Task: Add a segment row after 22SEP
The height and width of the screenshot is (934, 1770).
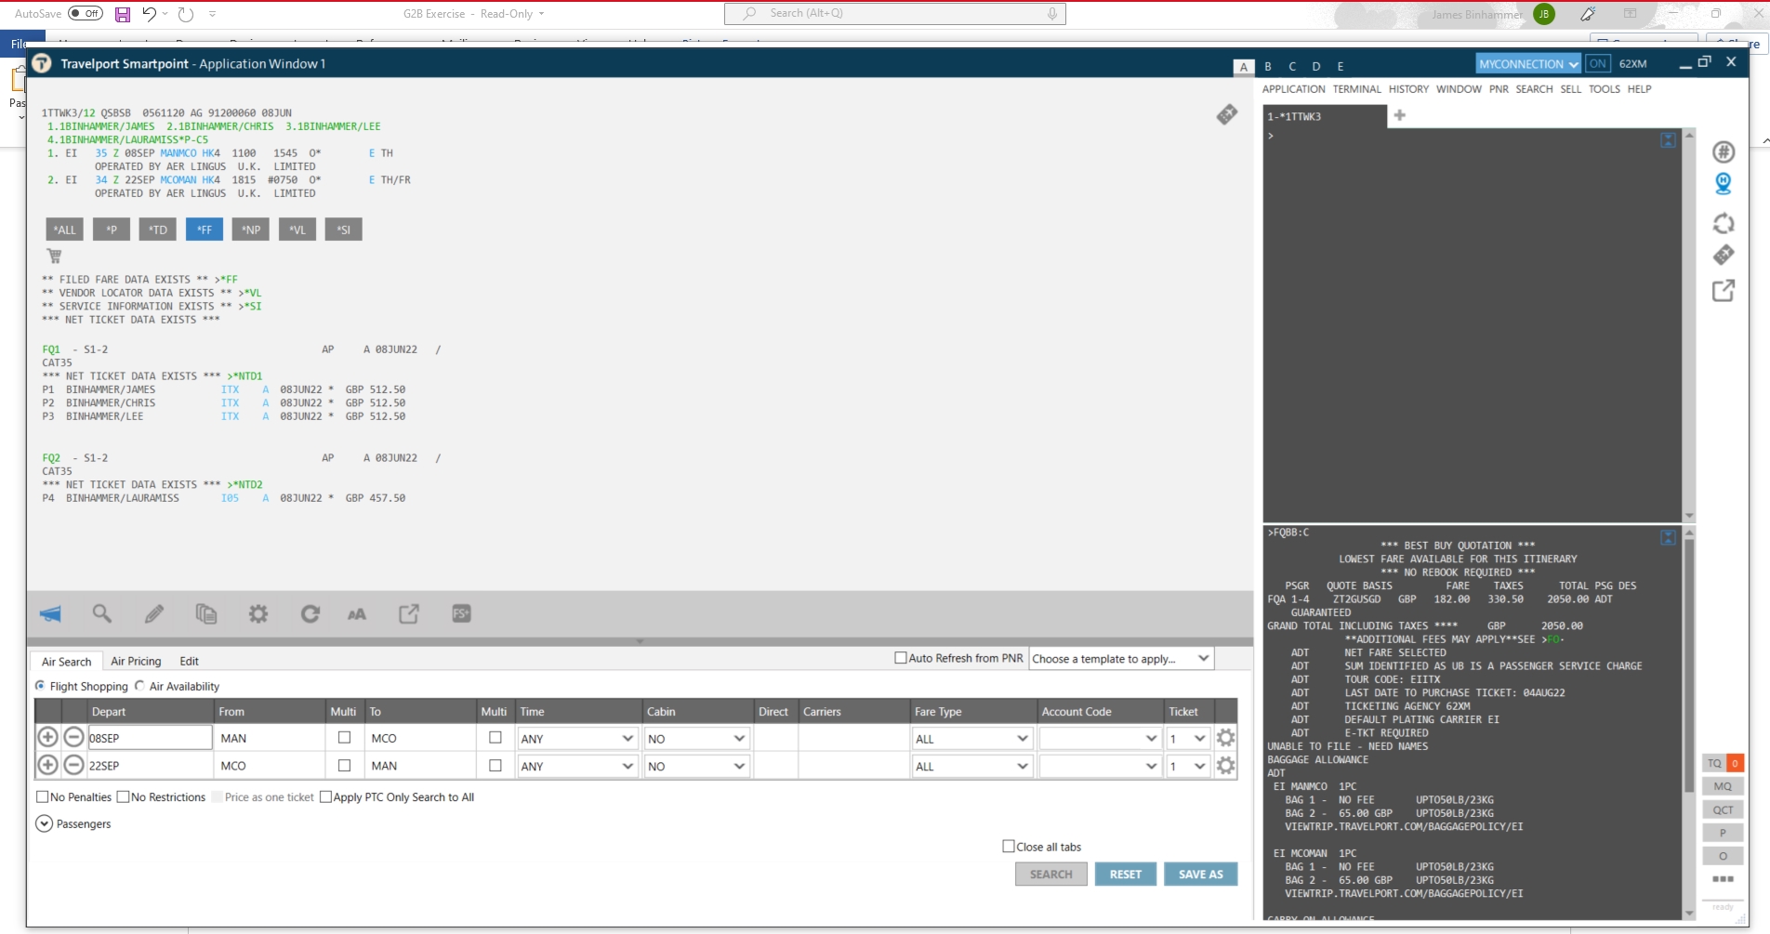Action: coord(47,766)
